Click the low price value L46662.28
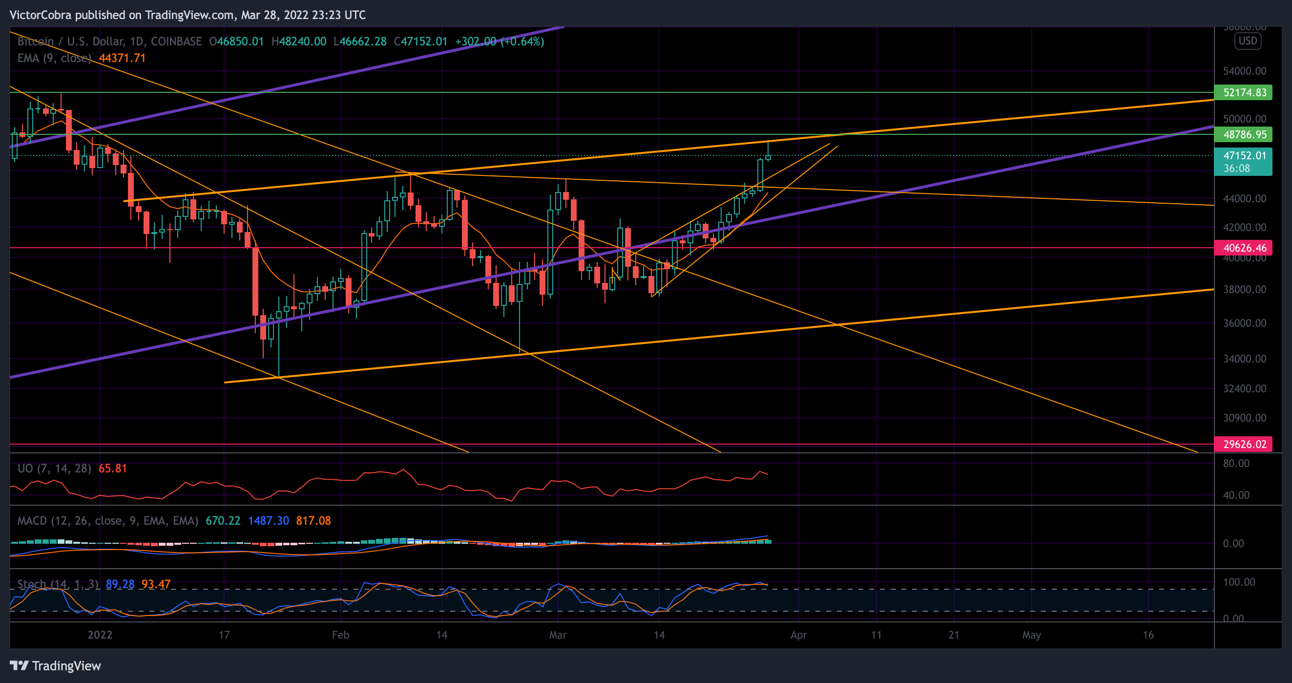Viewport: 1292px width, 683px height. pyautogui.click(x=360, y=41)
